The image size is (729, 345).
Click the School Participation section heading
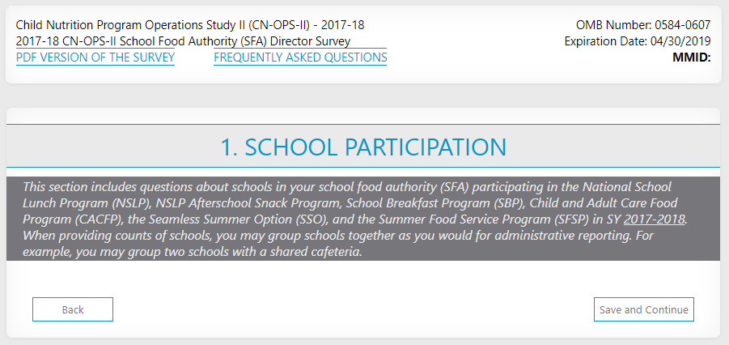(363, 147)
